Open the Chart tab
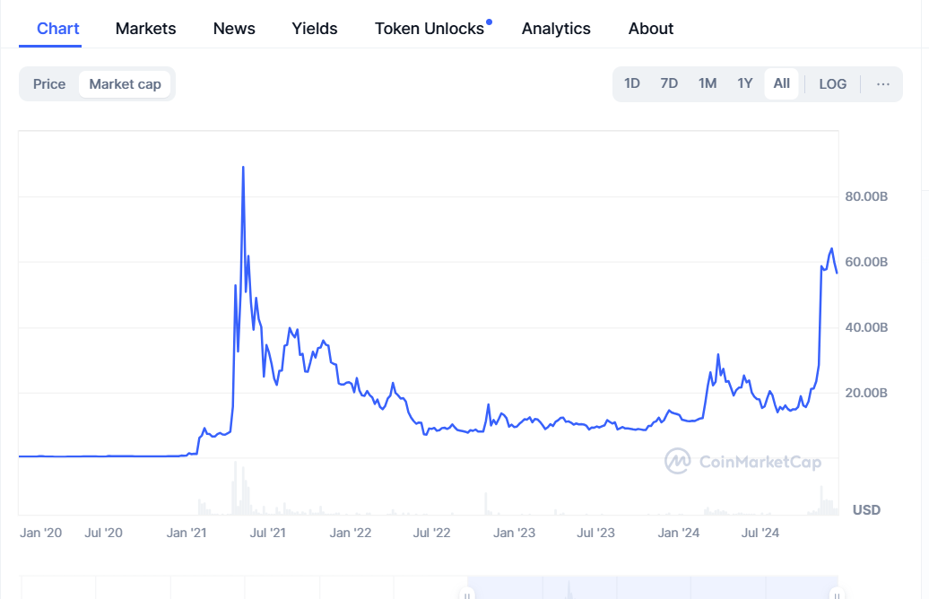Viewport: 929px width, 599px height. (58, 29)
